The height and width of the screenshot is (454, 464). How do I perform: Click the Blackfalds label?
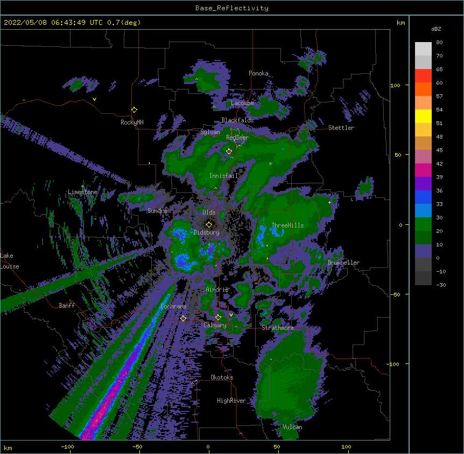pos(237,120)
